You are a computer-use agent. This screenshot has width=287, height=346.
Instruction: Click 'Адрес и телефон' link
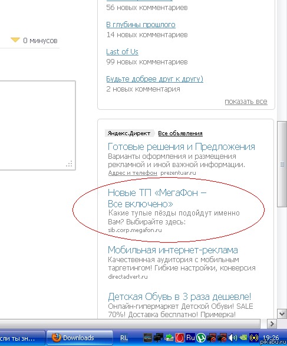click(133, 173)
